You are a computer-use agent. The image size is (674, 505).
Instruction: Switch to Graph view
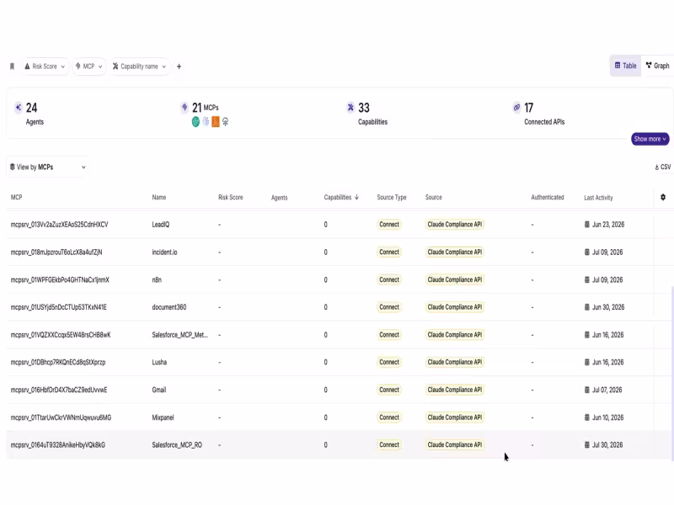tap(658, 66)
